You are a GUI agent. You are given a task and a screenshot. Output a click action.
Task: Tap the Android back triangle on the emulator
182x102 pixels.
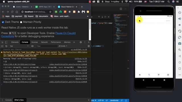coord(143,80)
